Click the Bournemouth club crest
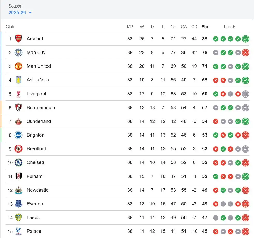Screen dimensions: 254x238 pos(18,108)
